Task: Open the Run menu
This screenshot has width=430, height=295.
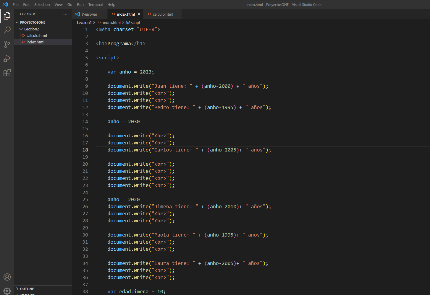Action: click(80, 4)
